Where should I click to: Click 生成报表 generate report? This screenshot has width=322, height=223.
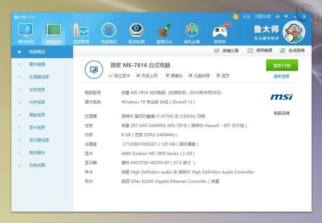coord(292,50)
